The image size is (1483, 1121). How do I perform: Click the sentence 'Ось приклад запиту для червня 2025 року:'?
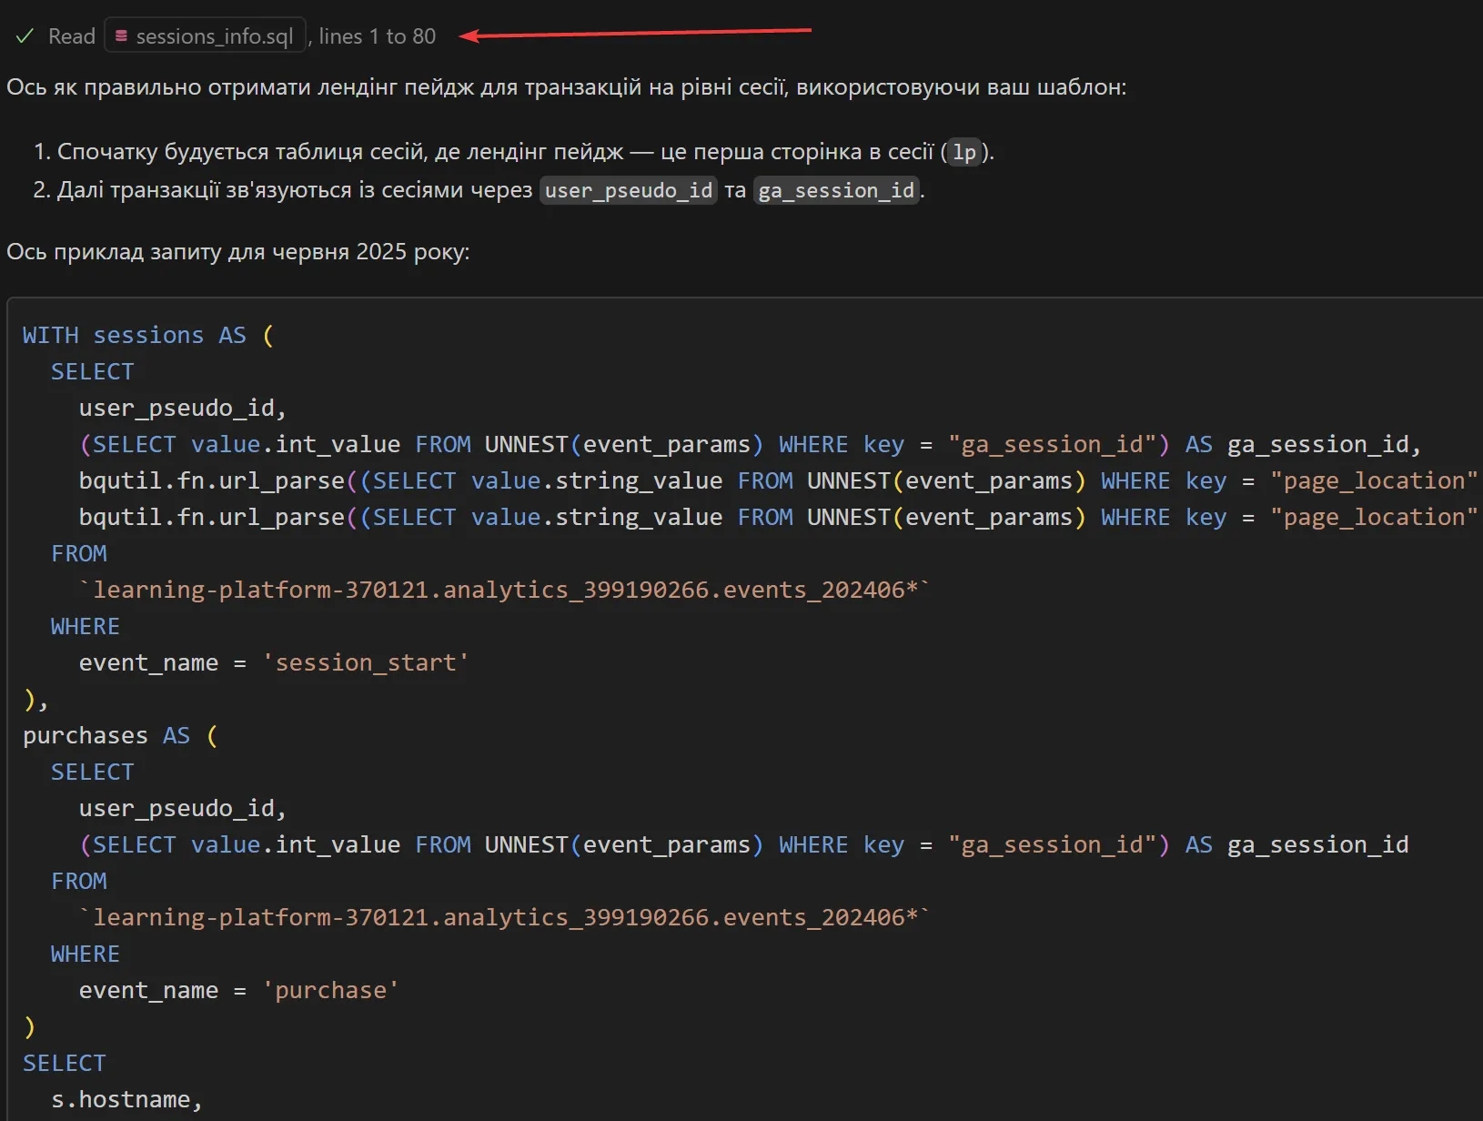point(238,252)
